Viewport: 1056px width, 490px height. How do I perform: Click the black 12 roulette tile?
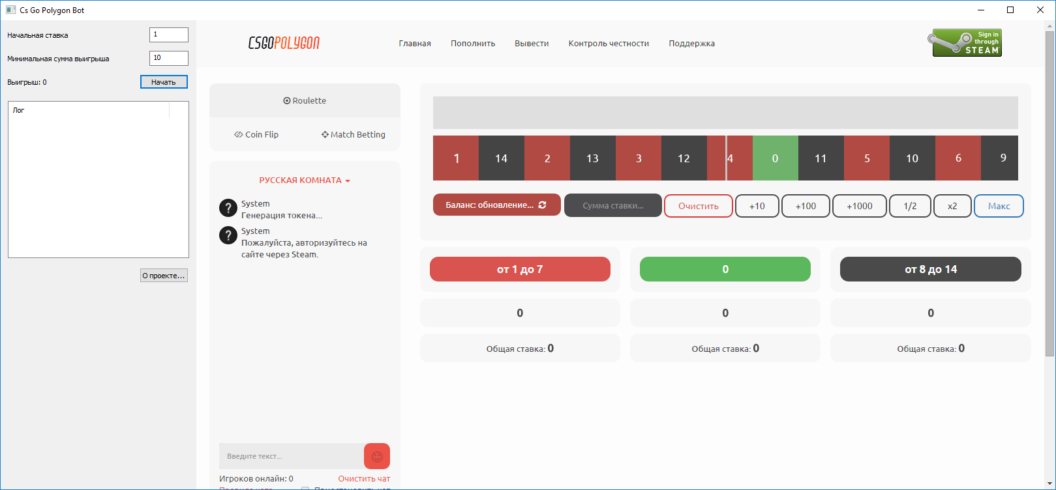click(x=684, y=158)
